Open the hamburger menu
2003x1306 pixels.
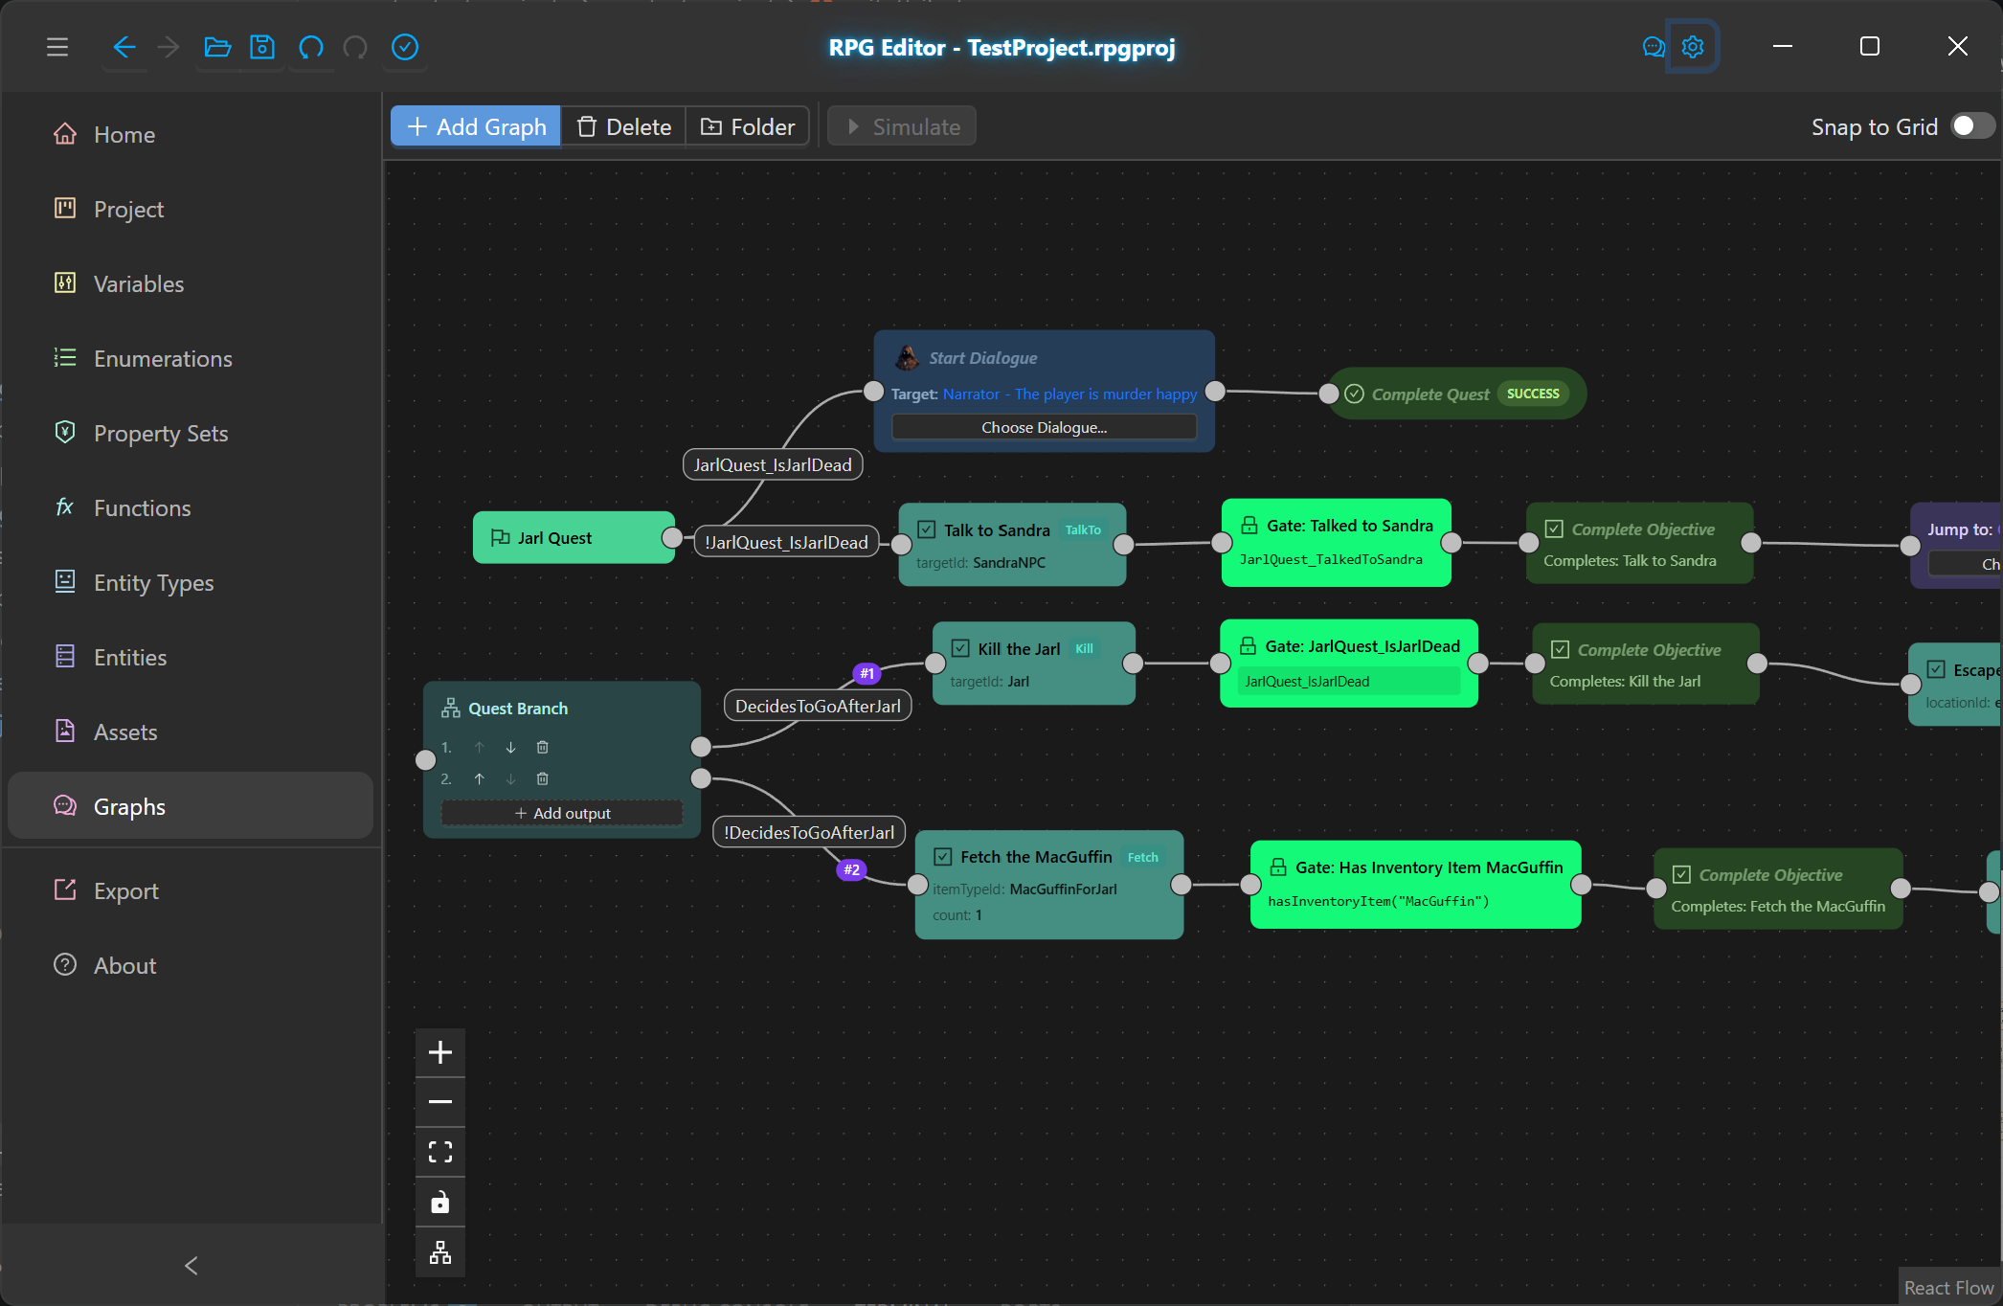tap(57, 47)
